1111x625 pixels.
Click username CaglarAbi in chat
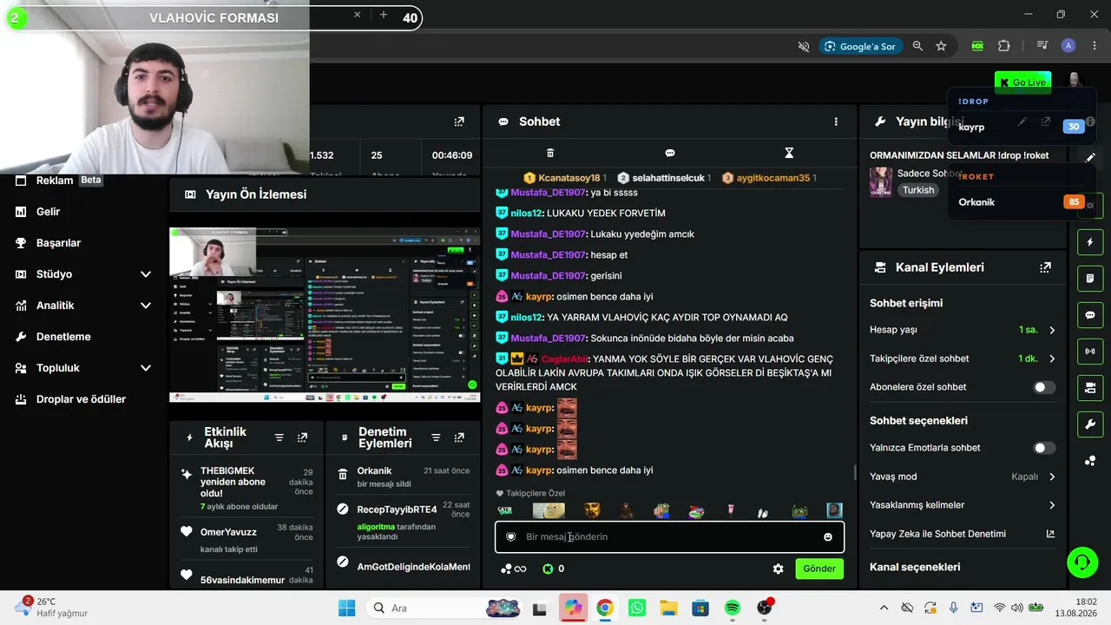click(x=565, y=359)
